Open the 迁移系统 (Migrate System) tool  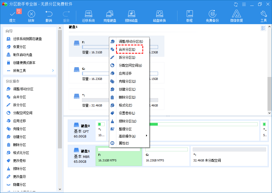tap(88, 16)
